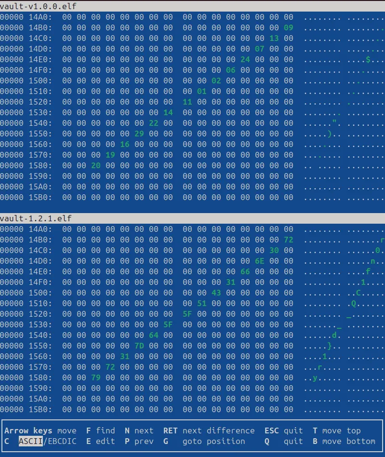The image size is (385, 457).
Task: Click the 'G goto position' command
Action: [x=204, y=441]
